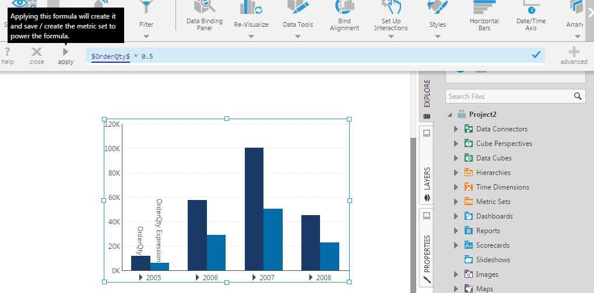Click the Filter funnel icon
The width and height of the screenshot is (594, 293).
click(146, 8)
